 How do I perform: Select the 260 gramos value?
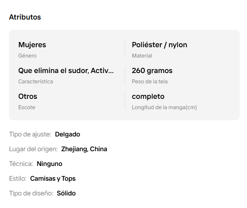tap(152, 70)
